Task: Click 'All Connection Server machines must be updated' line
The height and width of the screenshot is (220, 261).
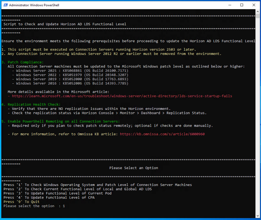Action: (126, 66)
